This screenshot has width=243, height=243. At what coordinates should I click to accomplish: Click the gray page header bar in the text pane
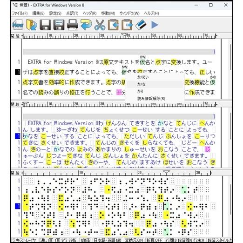119,52
